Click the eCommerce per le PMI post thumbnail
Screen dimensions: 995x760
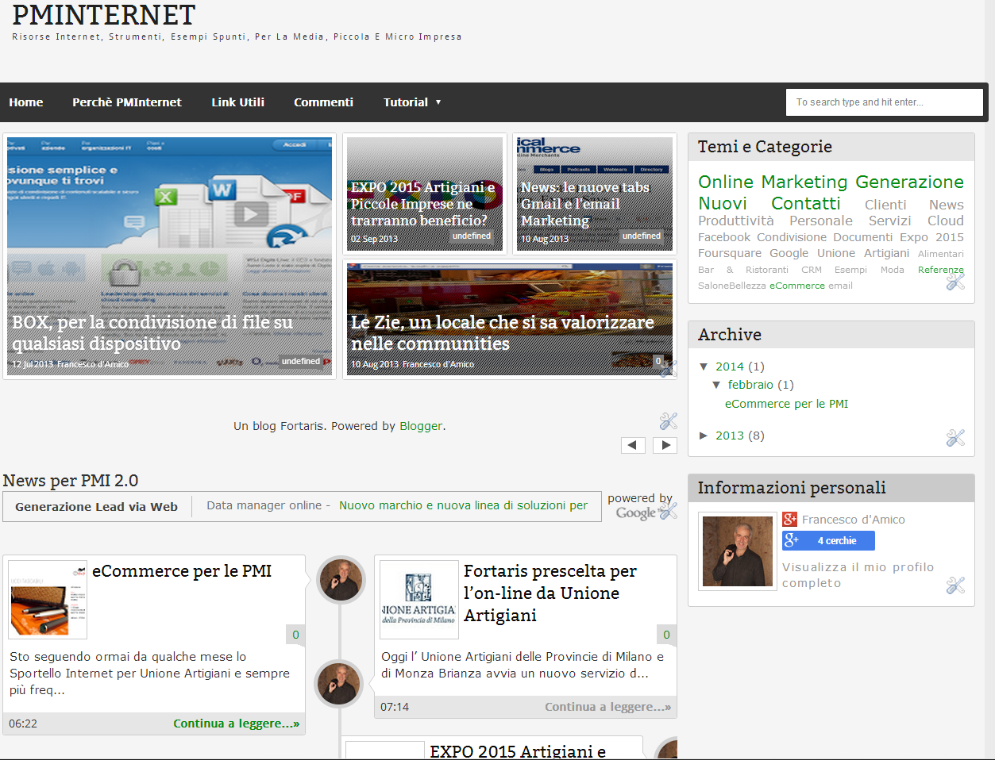click(48, 600)
